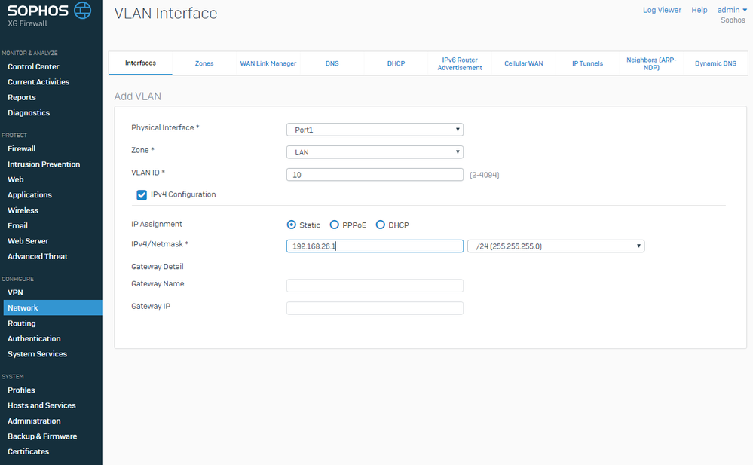Screen dimensions: 753x465
Task: Select DHCP IP assignment radio button
Action: [380, 225]
